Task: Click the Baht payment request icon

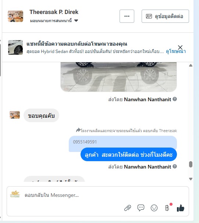Action: click(x=167, y=208)
